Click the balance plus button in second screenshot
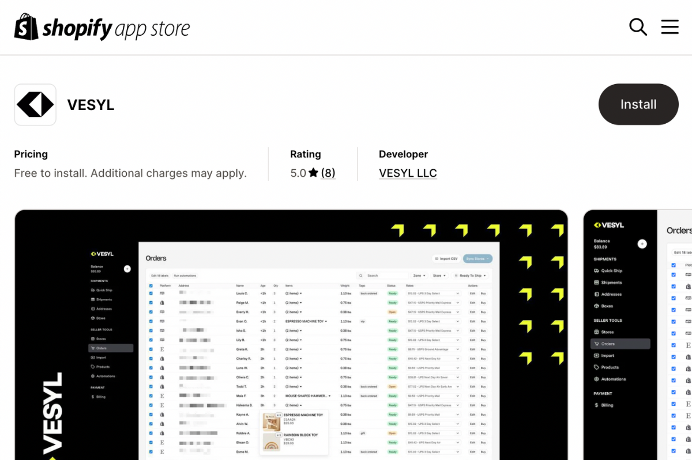The image size is (692, 460). pos(642,244)
